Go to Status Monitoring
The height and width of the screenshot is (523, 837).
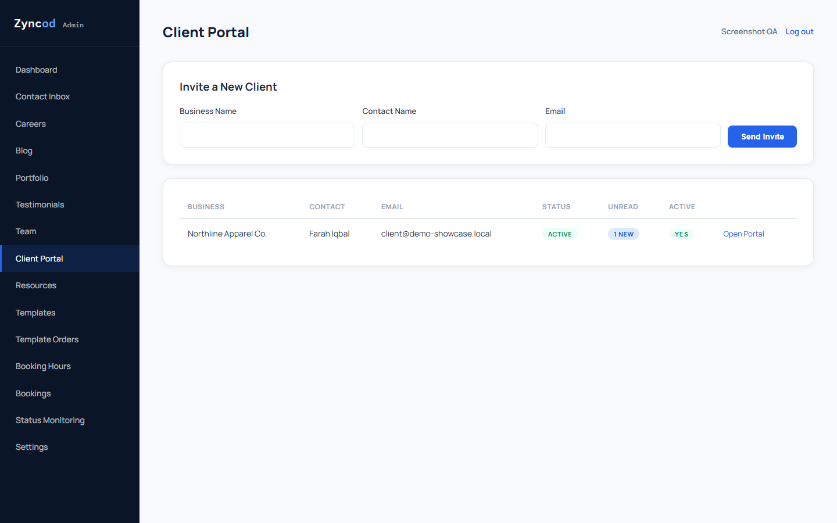tap(70, 420)
